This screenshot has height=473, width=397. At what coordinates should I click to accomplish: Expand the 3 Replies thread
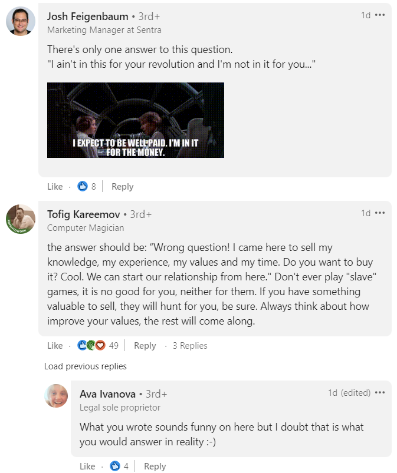(190, 346)
